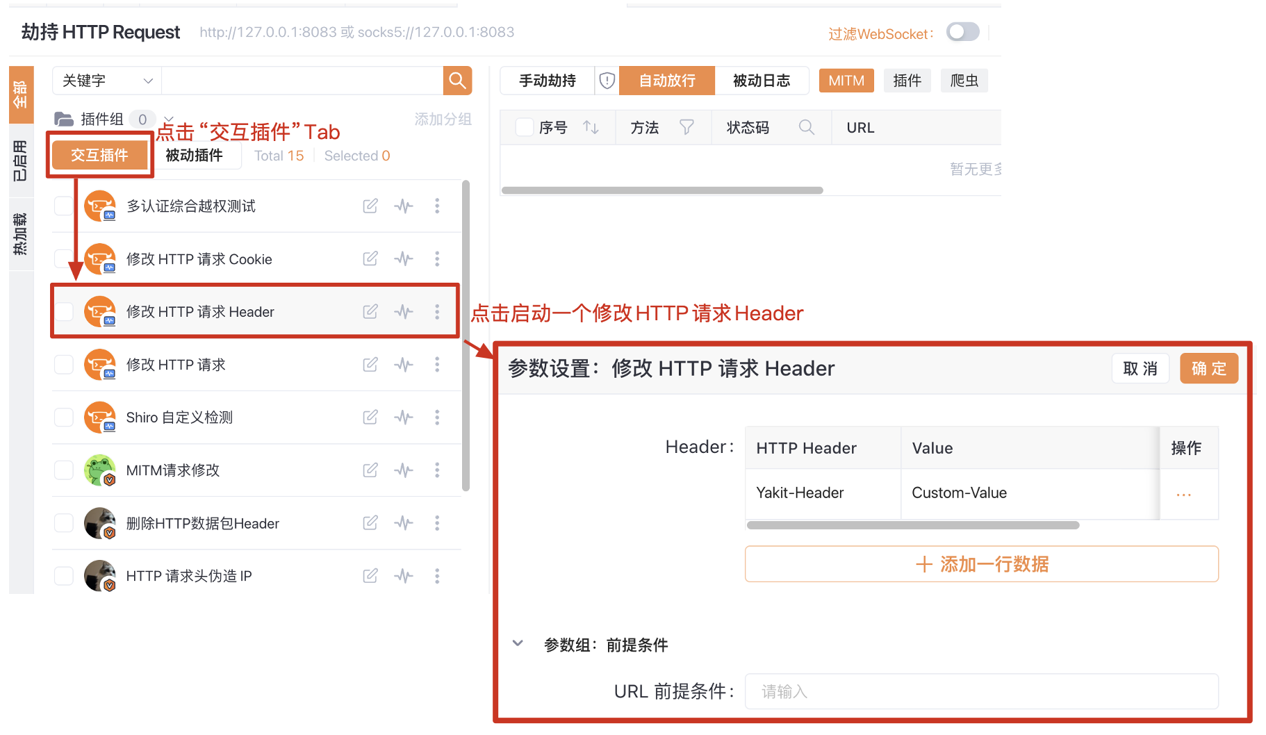1266x735 pixels.
Task: Select the 已启用 side tab
Action: point(21,160)
